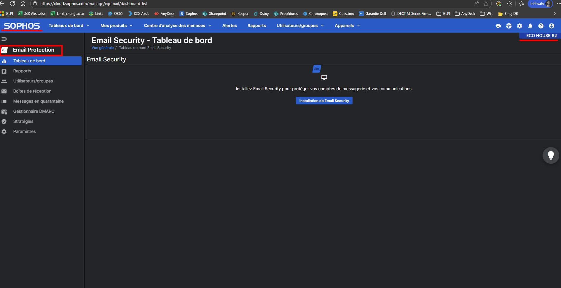
Task: Open browser extensions puzzle icon
Action: pos(509,4)
